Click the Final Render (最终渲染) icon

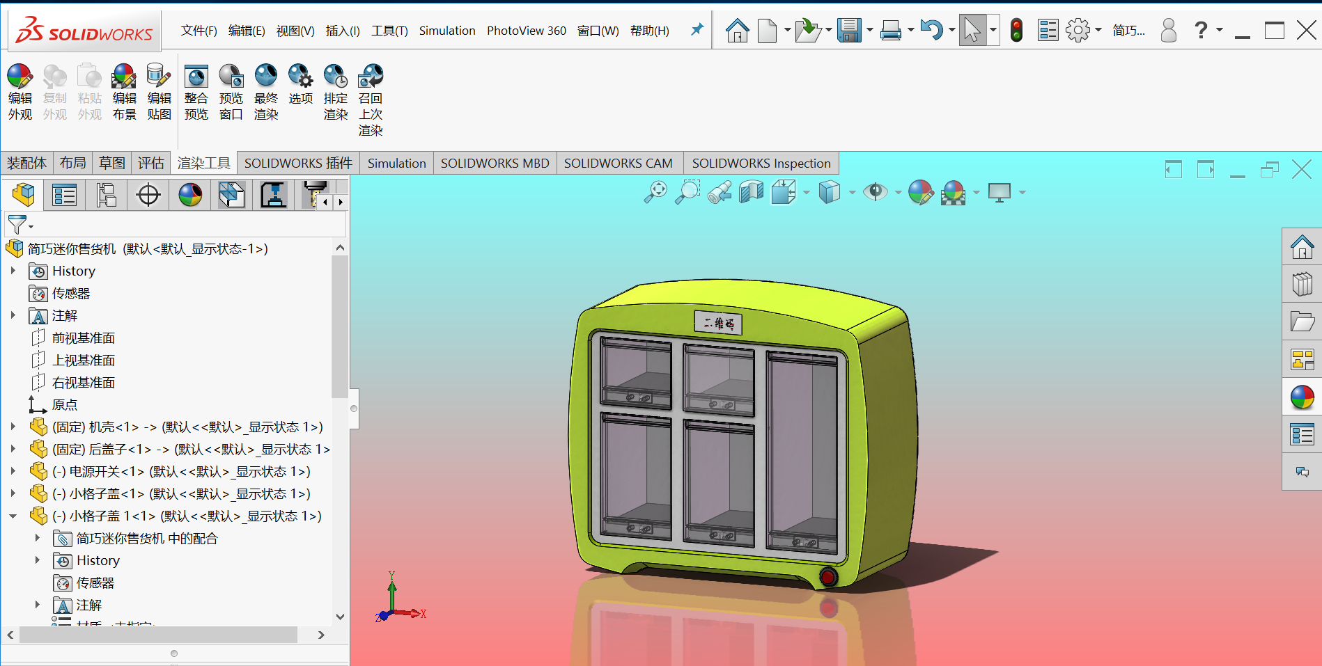click(266, 92)
